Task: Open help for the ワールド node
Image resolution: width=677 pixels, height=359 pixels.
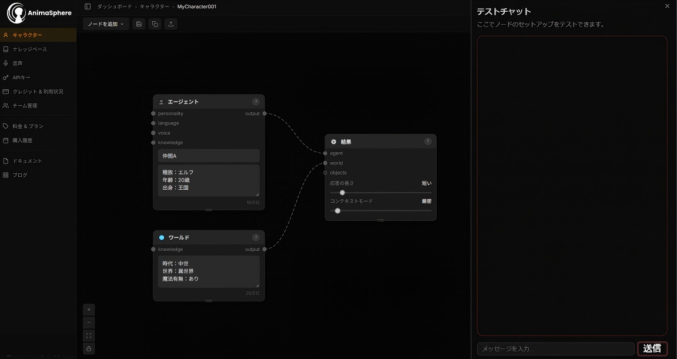Action: tap(256, 237)
